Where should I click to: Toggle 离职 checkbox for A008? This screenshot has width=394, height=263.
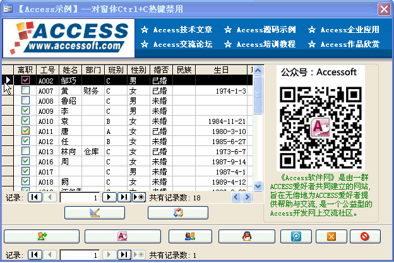point(25,100)
